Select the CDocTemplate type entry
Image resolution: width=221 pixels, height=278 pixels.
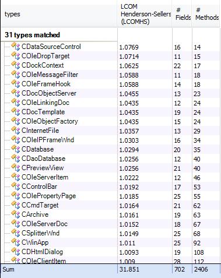(43, 112)
